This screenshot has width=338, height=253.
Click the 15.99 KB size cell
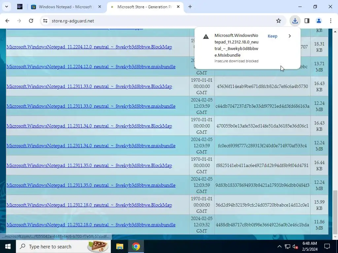(x=319, y=205)
